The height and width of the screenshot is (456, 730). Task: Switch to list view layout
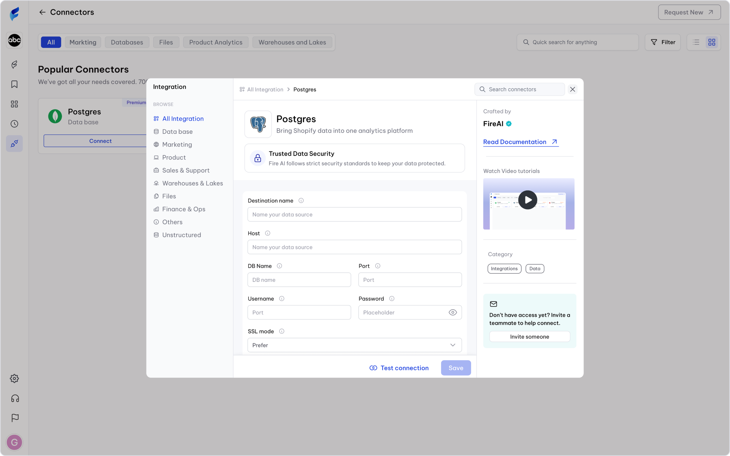(x=696, y=42)
